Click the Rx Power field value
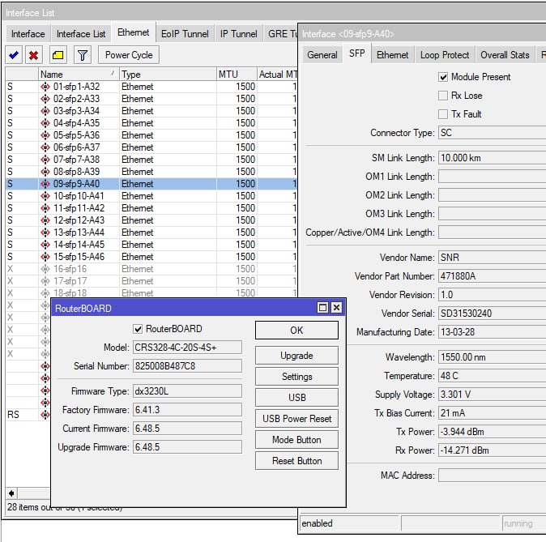546x542 pixels. [492, 450]
